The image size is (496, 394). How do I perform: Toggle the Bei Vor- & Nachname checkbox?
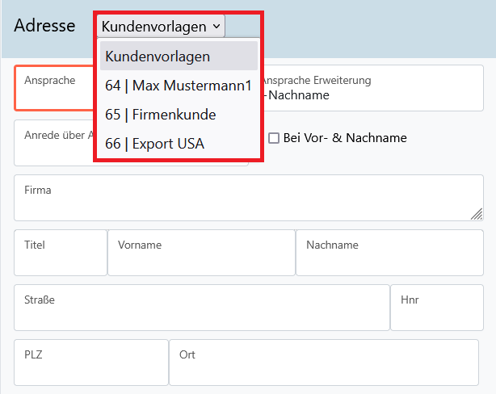(274, 138)
